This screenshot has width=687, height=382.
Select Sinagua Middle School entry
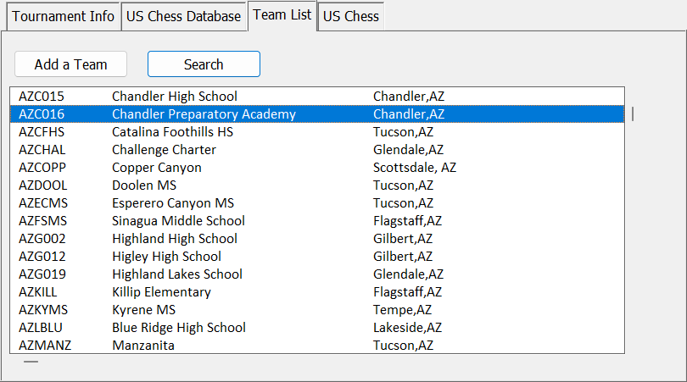(x=178, y=221)
